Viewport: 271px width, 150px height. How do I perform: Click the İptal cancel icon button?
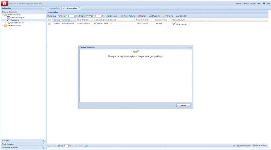(x=142, y=16)
